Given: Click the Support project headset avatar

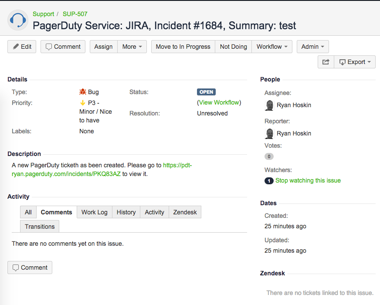Looking at the screenshot, I should (x=18, y=20).
